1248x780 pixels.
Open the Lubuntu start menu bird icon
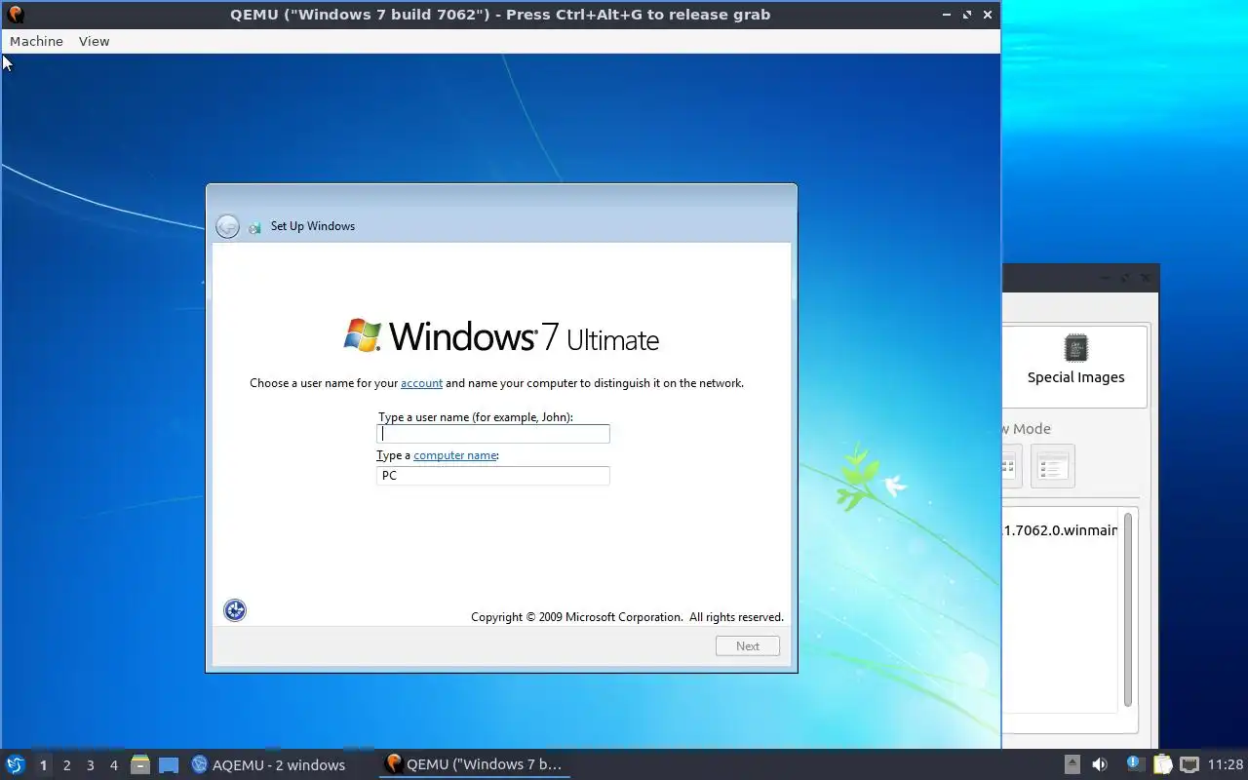click(x=15, y=764)
